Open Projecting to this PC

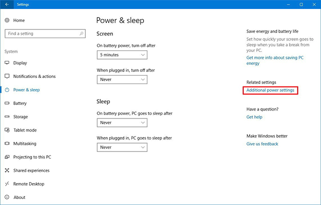point(32,157)
